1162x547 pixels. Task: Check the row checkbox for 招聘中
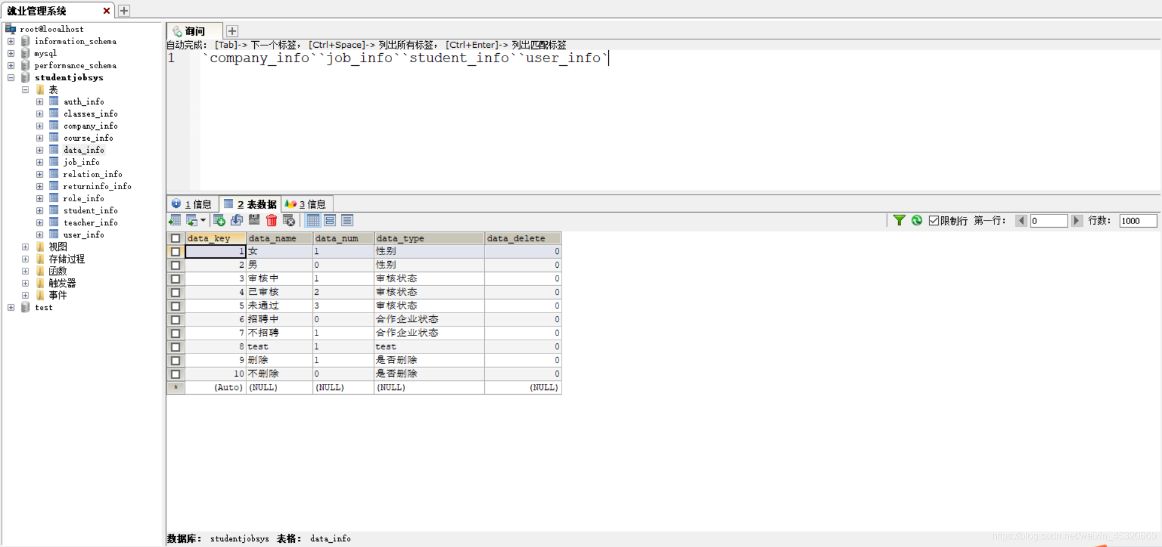[x=176, y=320]
